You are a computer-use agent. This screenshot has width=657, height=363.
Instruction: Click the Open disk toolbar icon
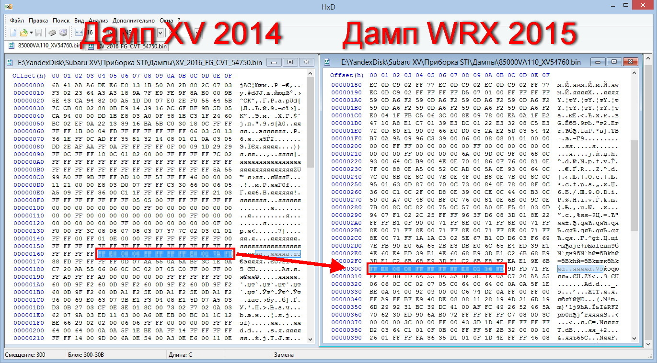pos(62,33)
